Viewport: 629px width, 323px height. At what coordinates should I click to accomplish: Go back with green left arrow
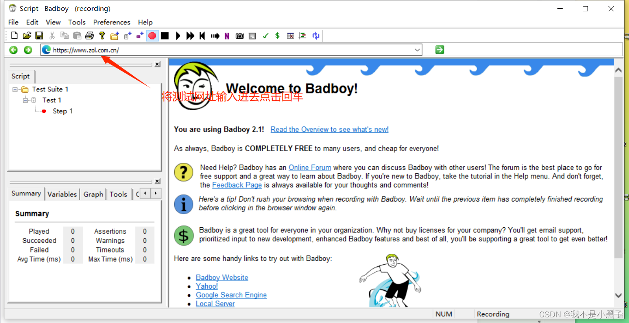tap(14, 50)
